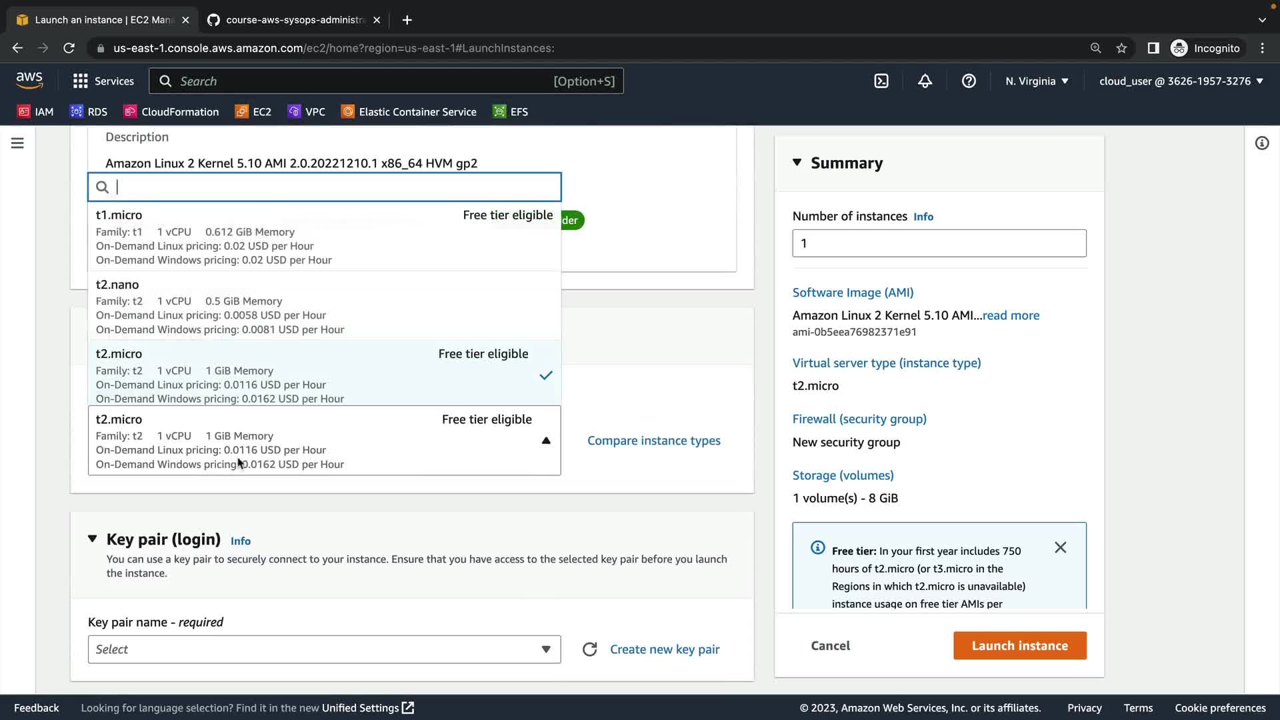Click the notifications bell icon
This screenshot has height=720, width=1280.
pyautogui.click(x=925, y=81)
